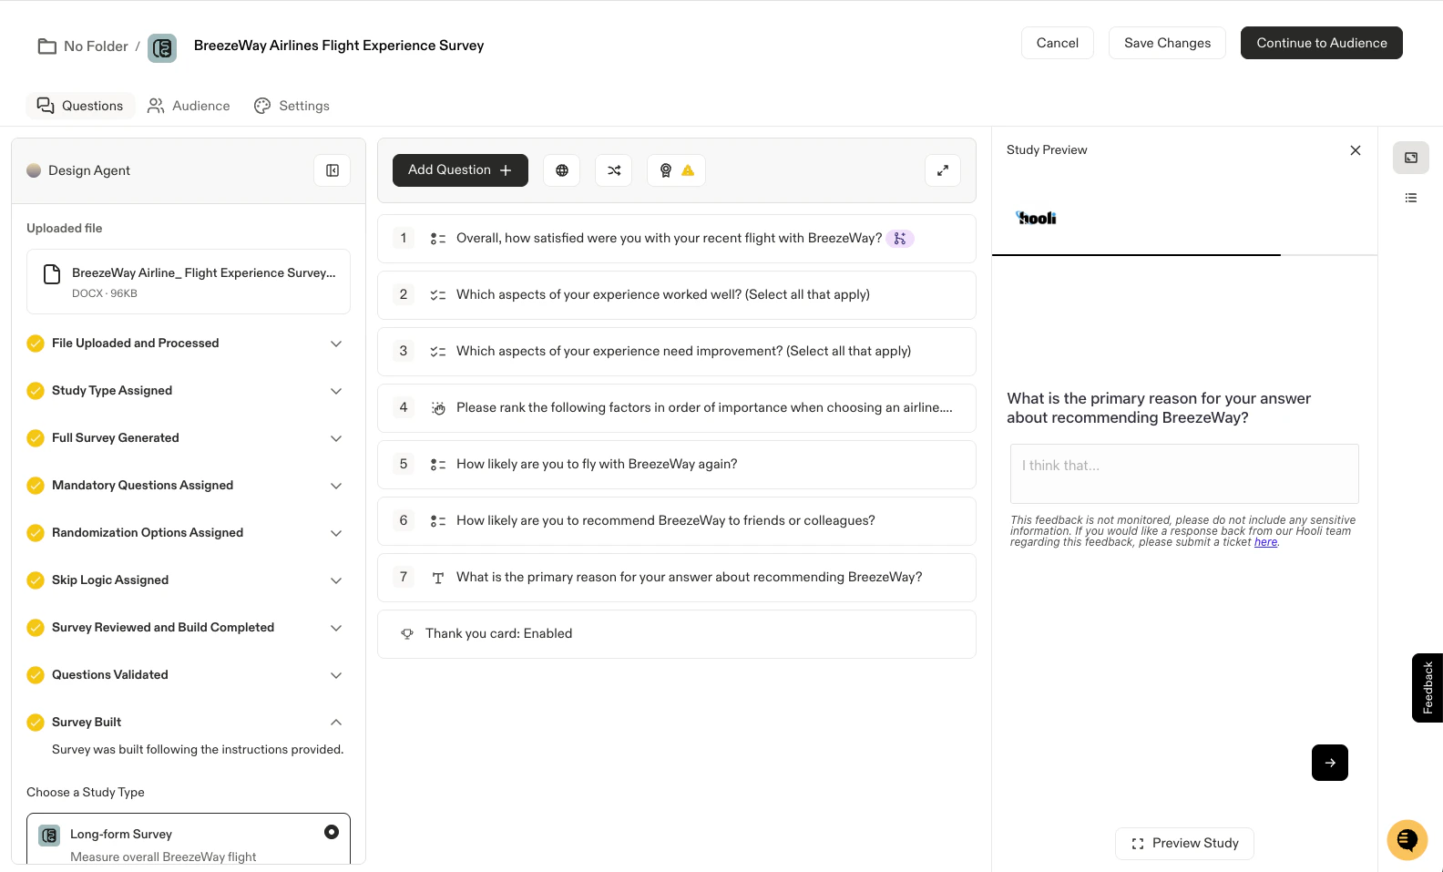Click the 'I think that...' answer field
This screenshot has height=872, width=1443.
pyautogui.click(x=1184, y=474)
